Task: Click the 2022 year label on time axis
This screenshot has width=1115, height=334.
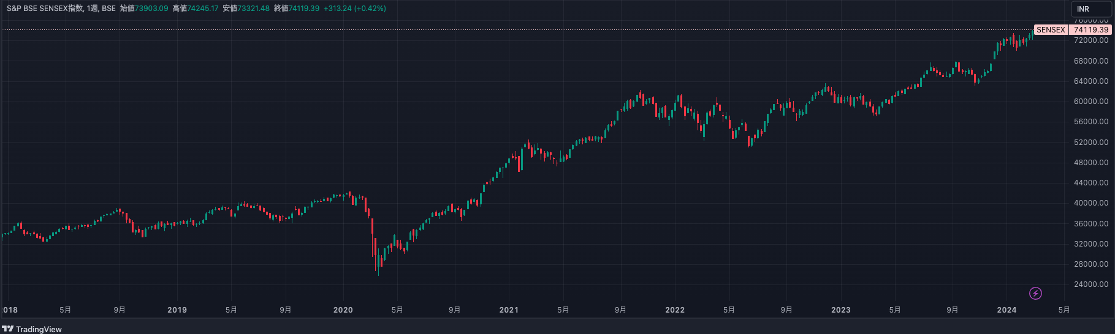Action: coord(675,310)
